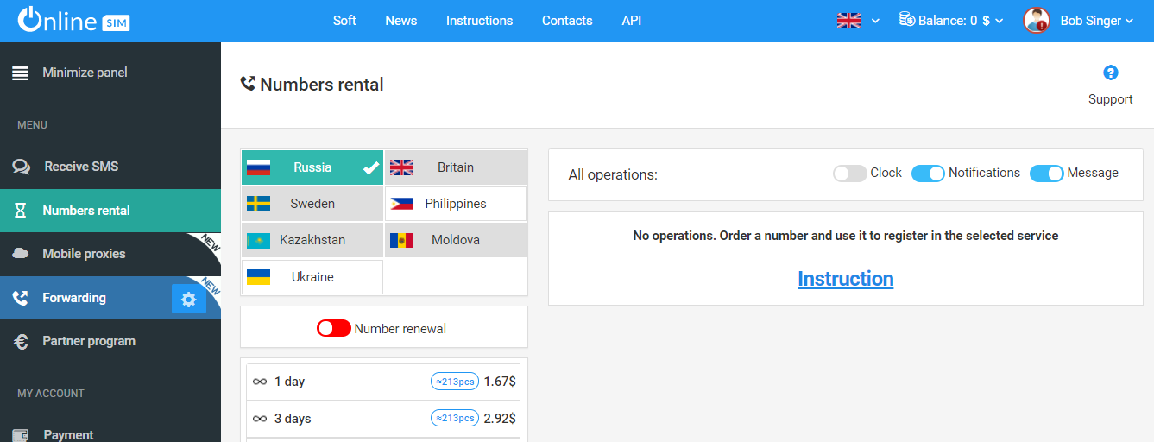Click the Philippines country name

click(x=456, y=204)
